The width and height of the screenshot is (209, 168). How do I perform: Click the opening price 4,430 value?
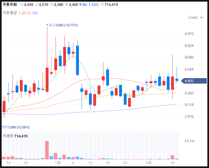(x=28, y=5)
